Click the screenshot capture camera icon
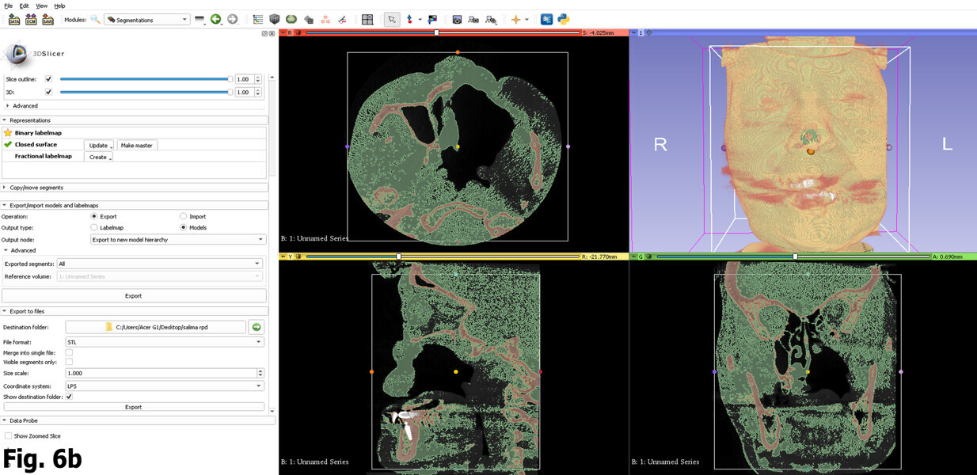This screenshot has width=977, height=475. click(x=457, y=20)
